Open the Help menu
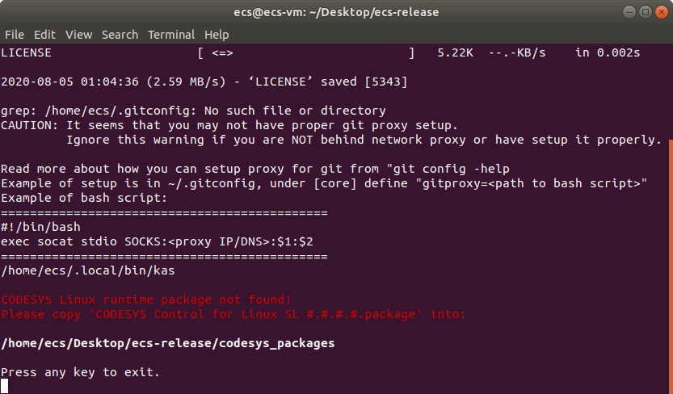673x394 pixels. [x=217, y=35]
